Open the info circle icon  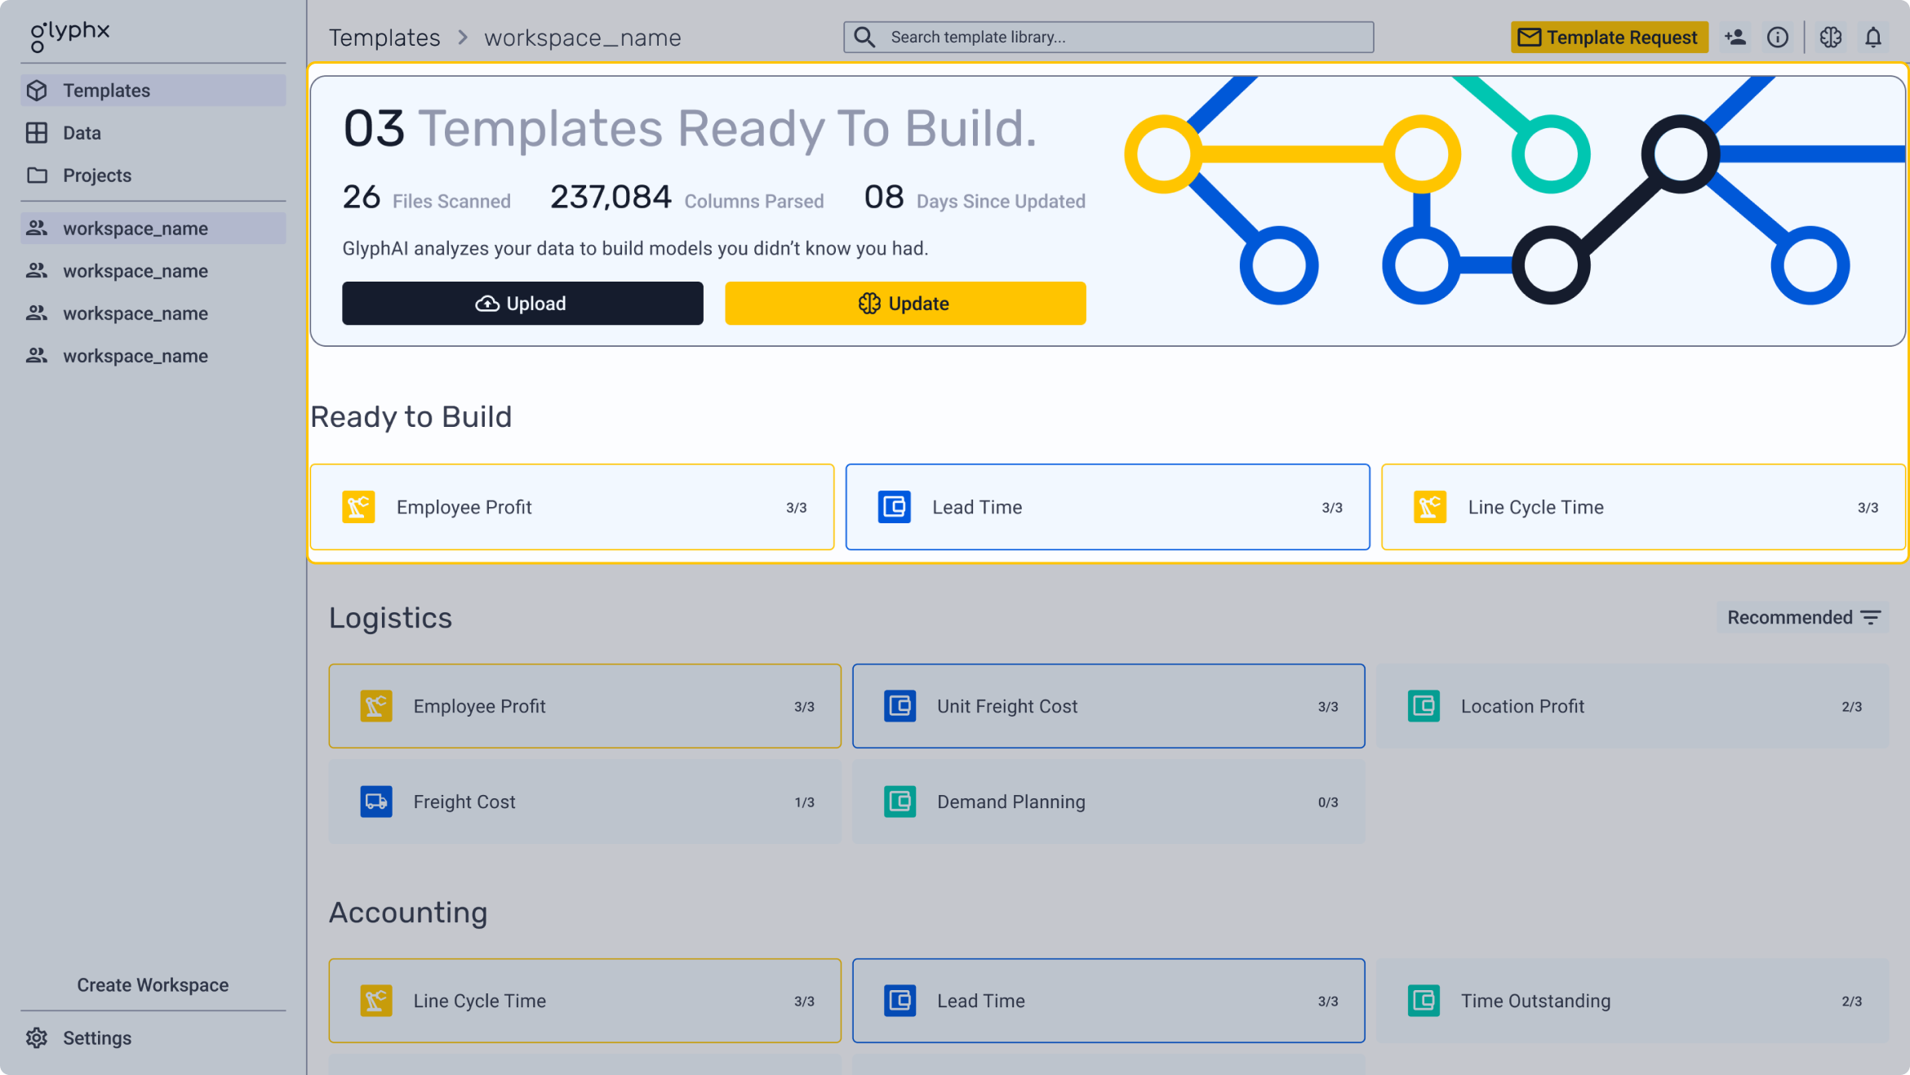(x=1777, y=38)
